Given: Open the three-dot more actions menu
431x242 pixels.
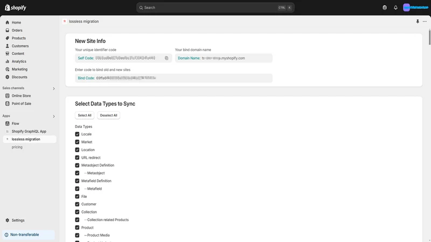Looking at the screenshot, I should (425, 22).
